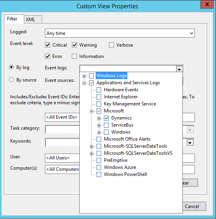Select the Windows Azure tree label

tap(120, 167)
